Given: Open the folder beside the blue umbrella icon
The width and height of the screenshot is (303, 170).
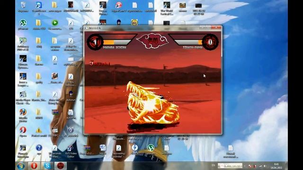Looking at the screenshot, I should click(54, 5).
